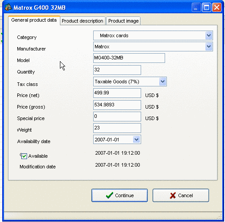Click the Special price label
Image resolution: width=225 pixels, height=222 pixels.
click(31, 118)
